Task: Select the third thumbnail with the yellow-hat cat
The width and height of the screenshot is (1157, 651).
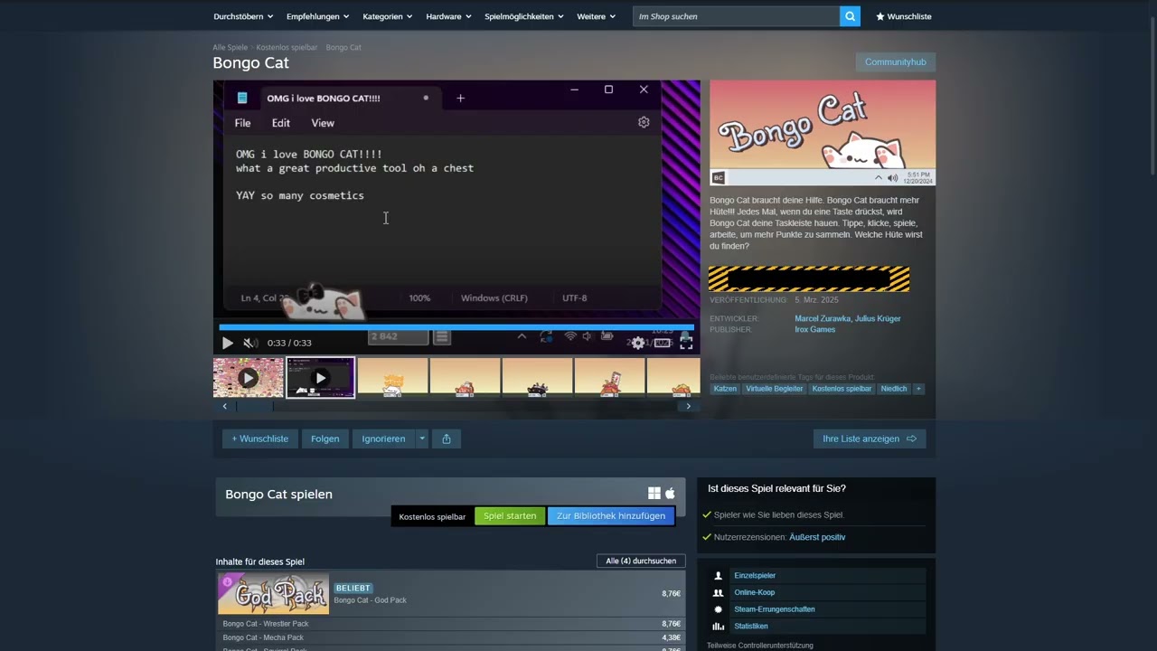Action: (393, 378)
